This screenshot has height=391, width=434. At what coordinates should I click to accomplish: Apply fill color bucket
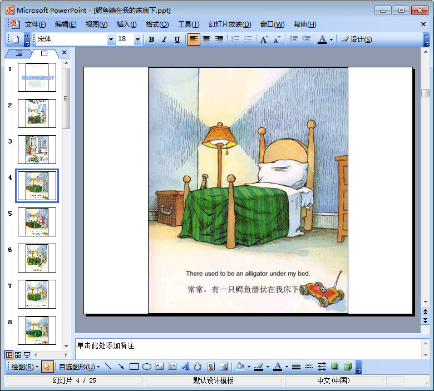(240, 367)
